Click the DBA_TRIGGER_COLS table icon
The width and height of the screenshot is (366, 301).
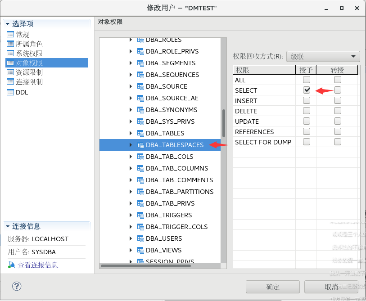140,227
